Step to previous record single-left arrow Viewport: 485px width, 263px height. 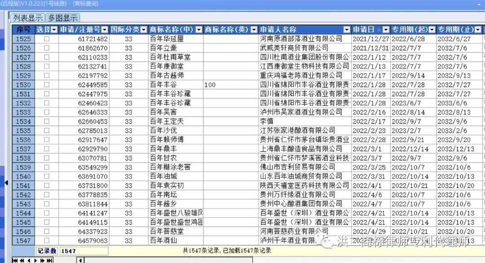(x=29, y=260)
